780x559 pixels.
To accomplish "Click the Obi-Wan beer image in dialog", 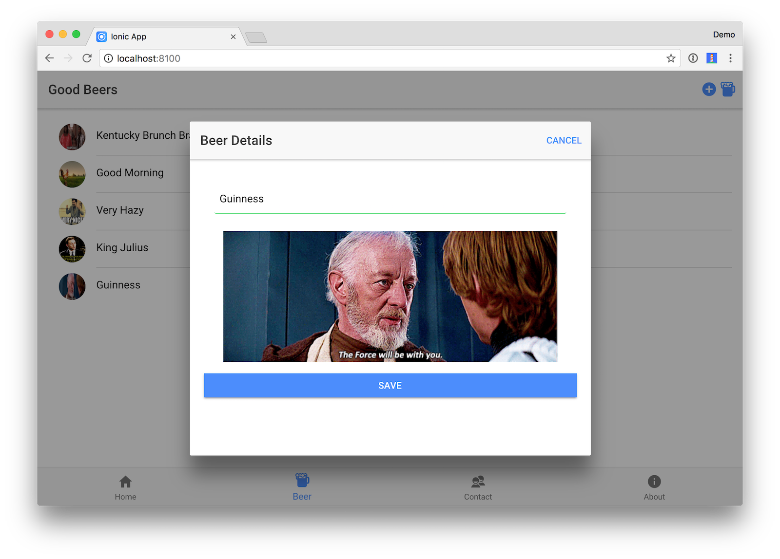I will 390,297.
